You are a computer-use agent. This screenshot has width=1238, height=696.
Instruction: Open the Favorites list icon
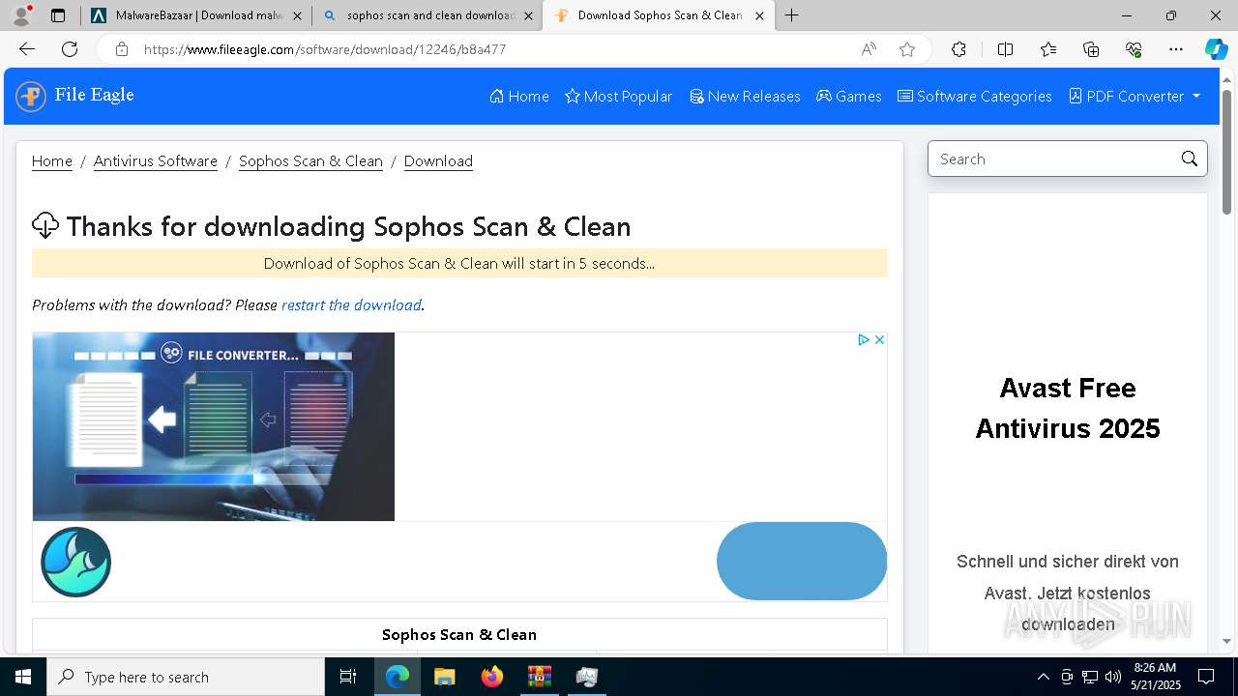[1048, 49]
